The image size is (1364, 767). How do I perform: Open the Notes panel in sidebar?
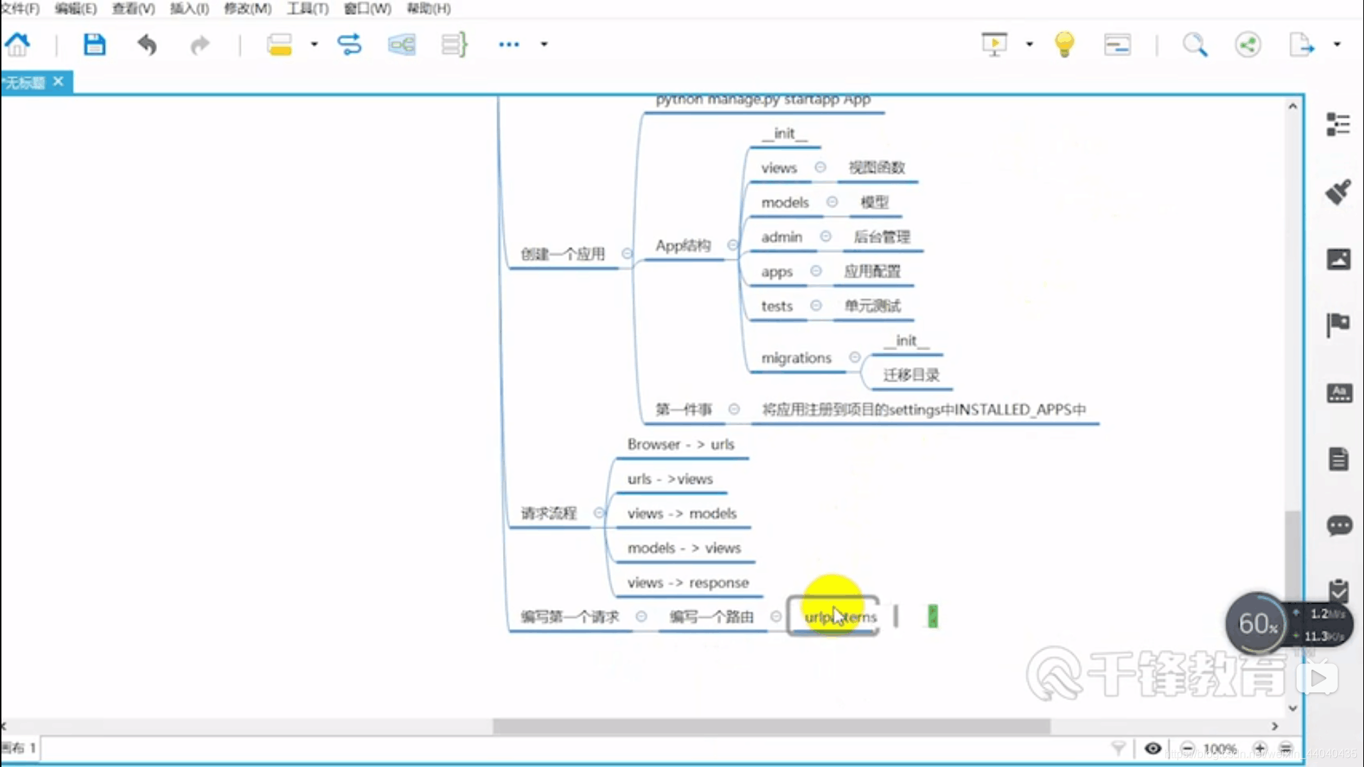(x=1339, y=459)
